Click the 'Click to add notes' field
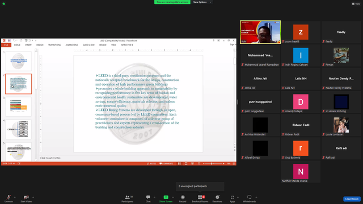The image size is (363, 204). point(137,158)
